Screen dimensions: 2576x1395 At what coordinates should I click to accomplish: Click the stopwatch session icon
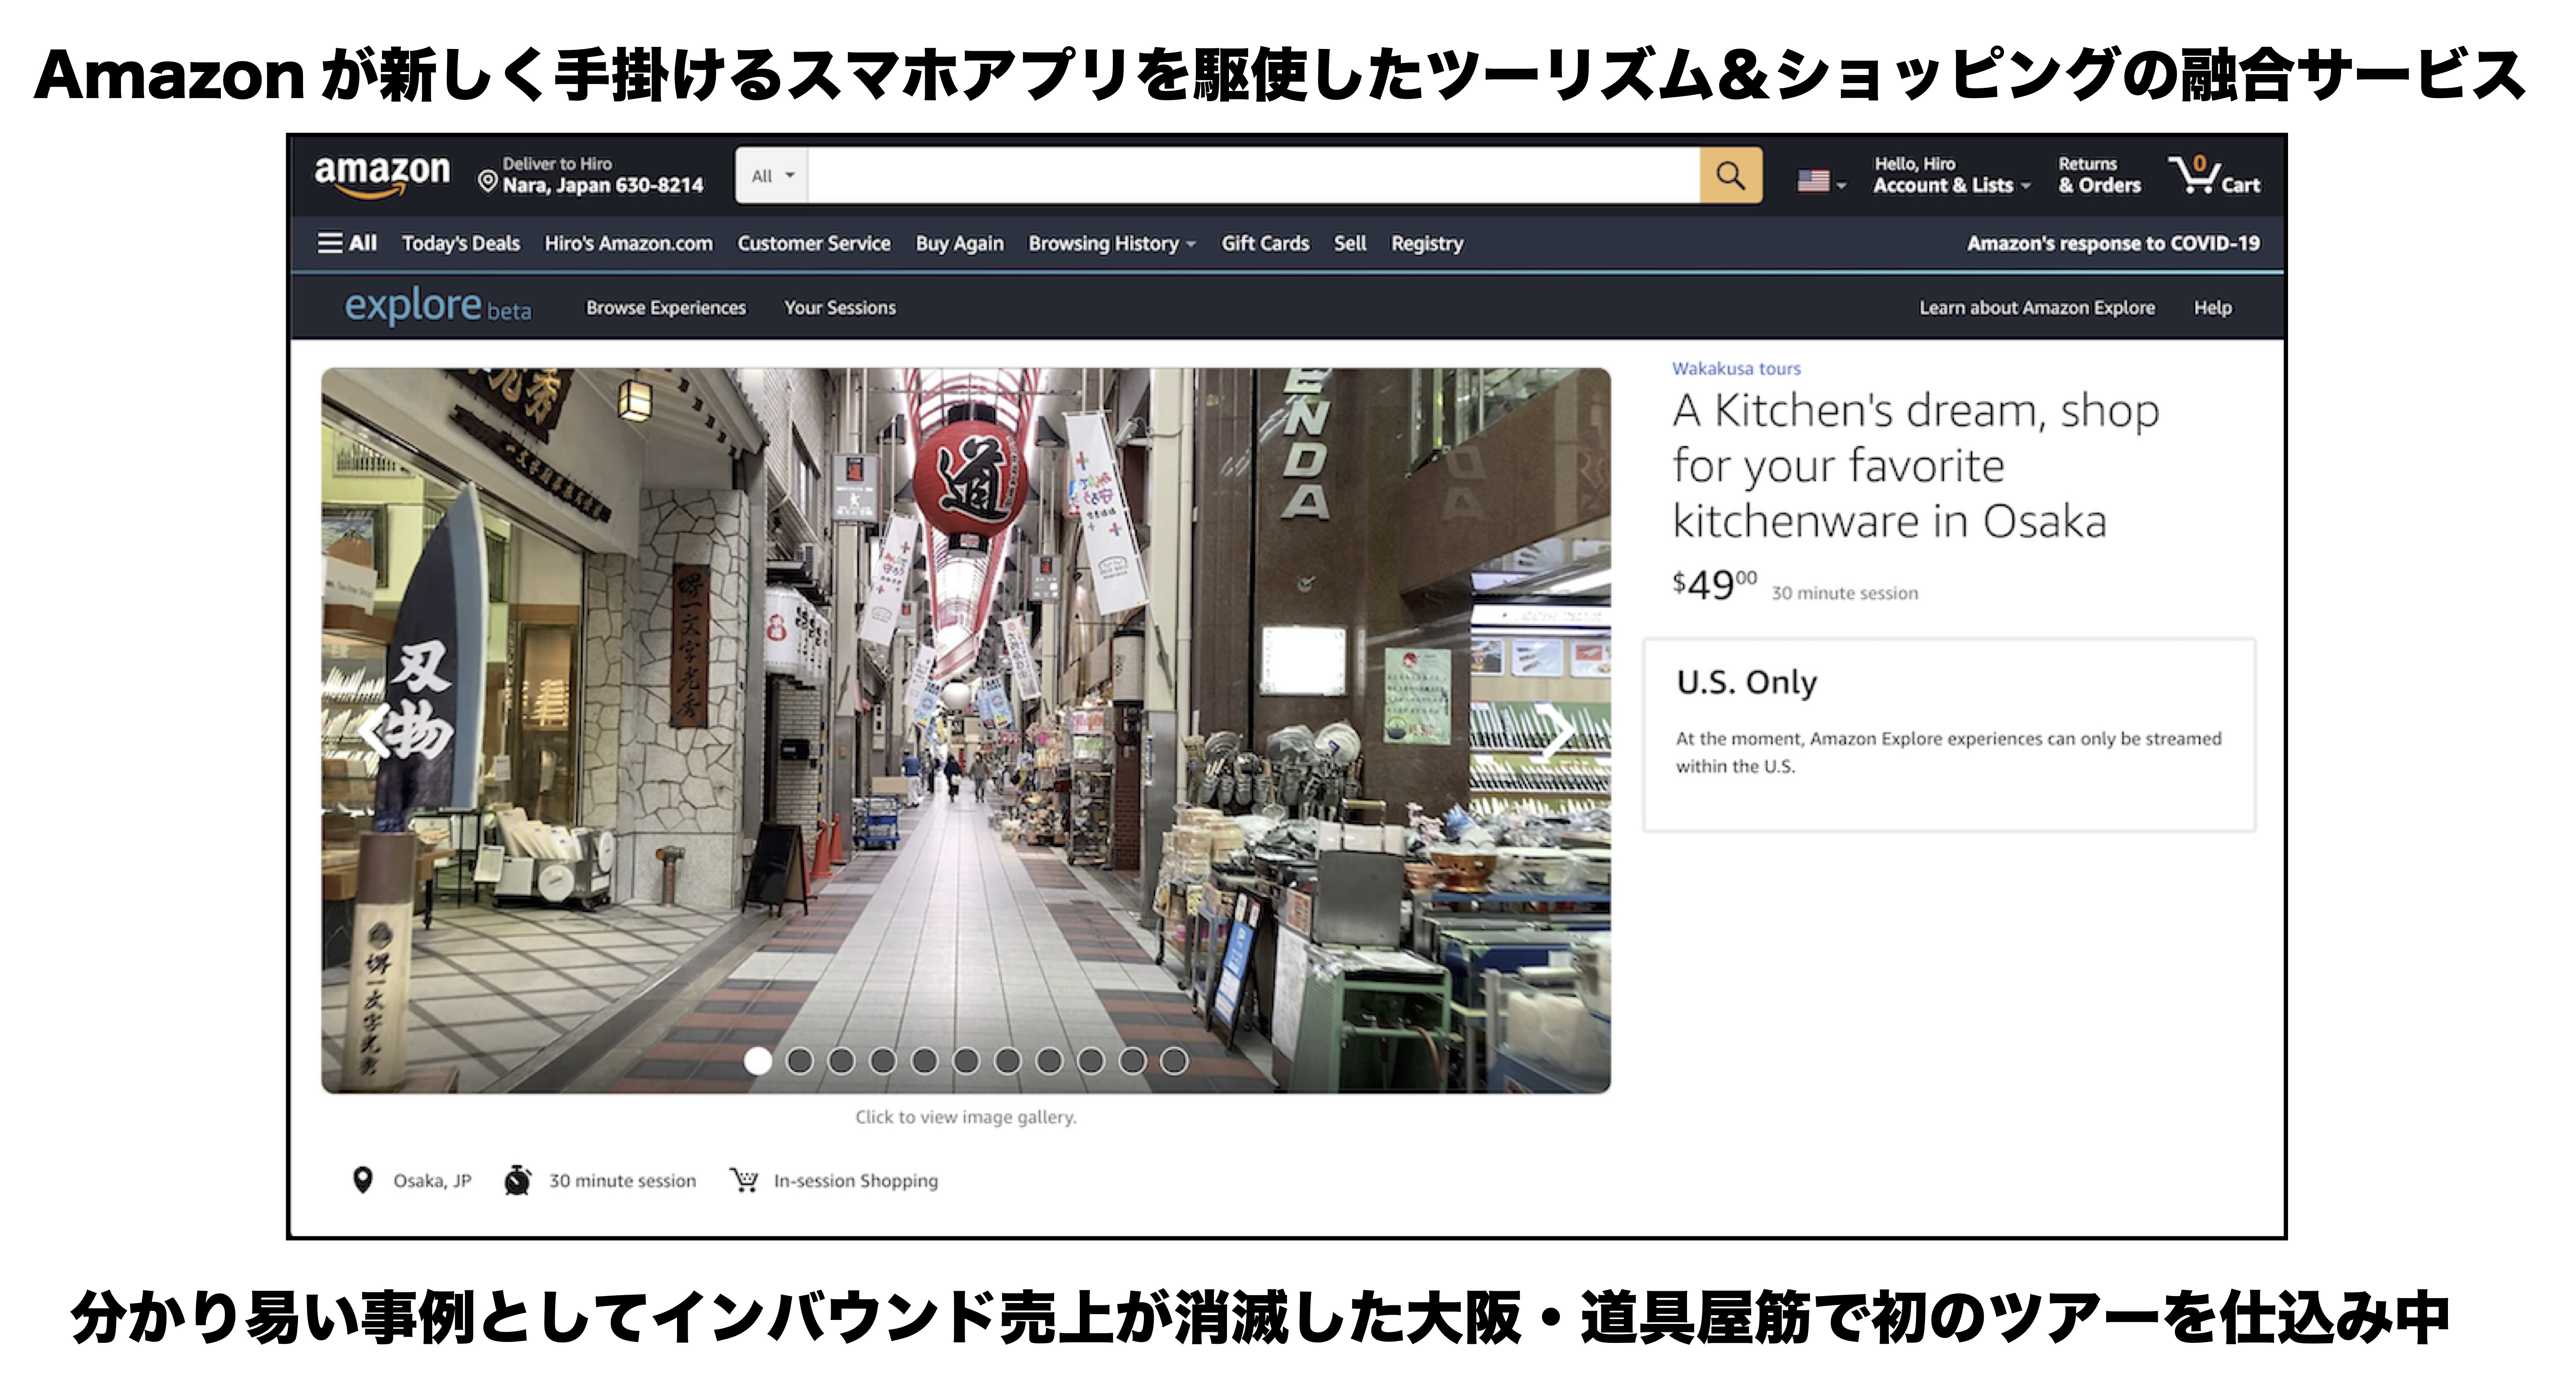click(x=517, y=1181)
